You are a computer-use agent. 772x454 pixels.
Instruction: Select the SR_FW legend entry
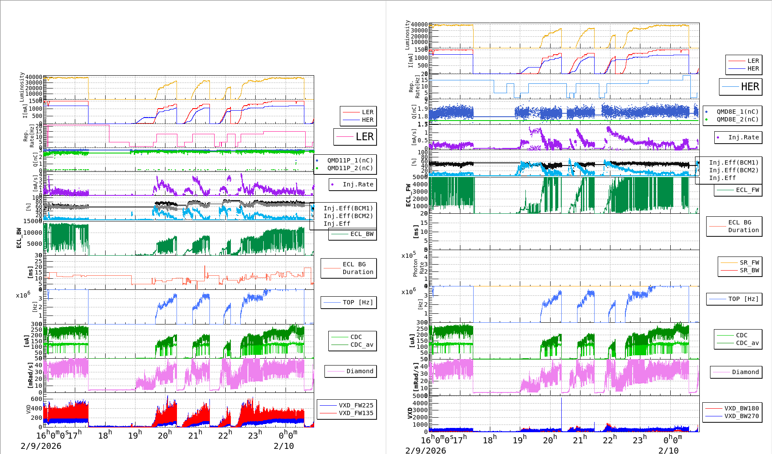(749, 262)
